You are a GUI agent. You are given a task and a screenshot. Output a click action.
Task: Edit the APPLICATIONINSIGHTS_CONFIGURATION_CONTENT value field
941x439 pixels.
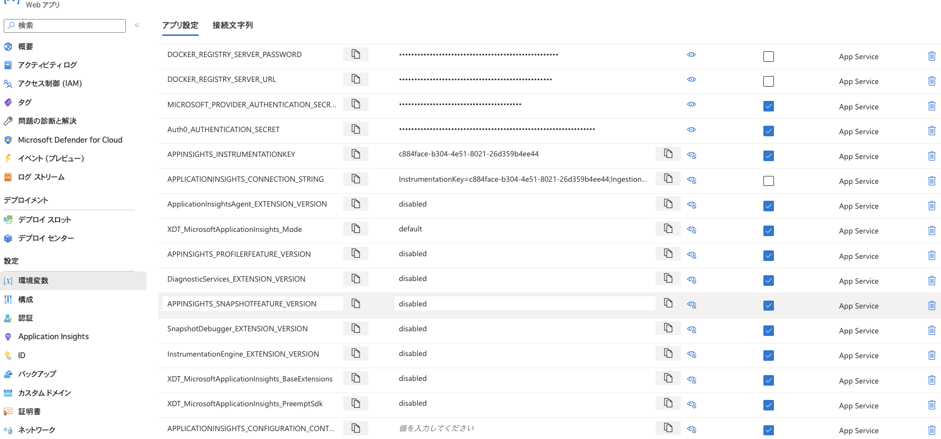[x=523, y=428]
